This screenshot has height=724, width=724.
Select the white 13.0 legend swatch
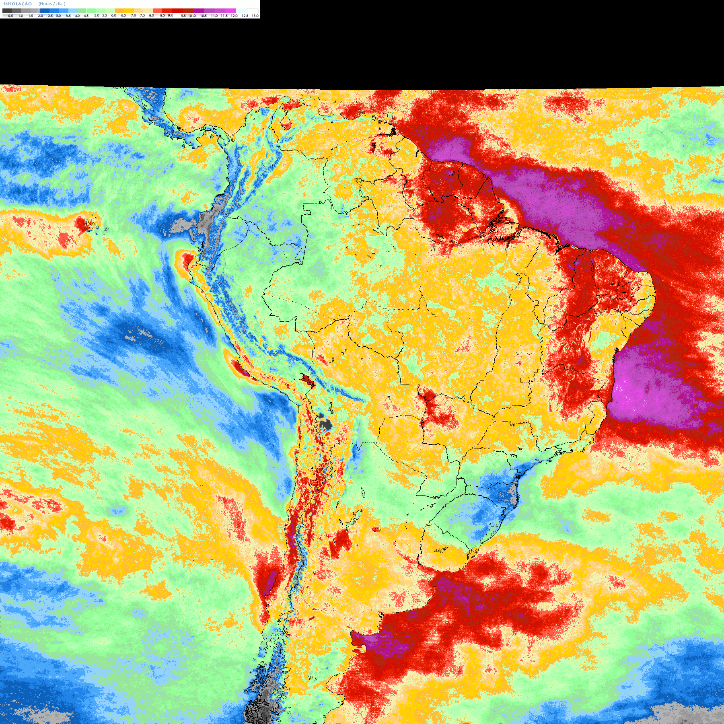(253, 11)
